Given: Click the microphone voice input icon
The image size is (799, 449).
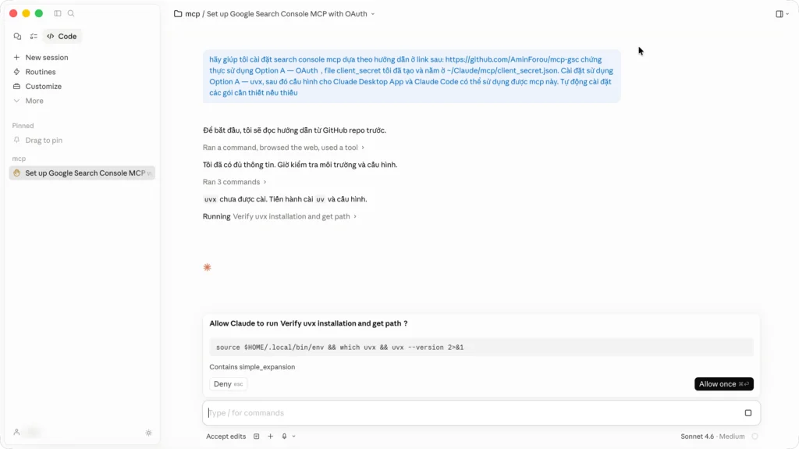Looking at the screenshot, I should (x=284, y=437).
